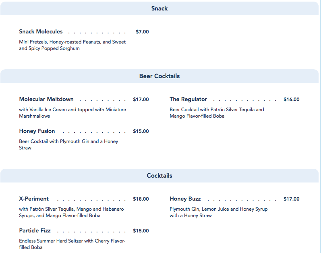The width and height of the screenshot is (321, 253).
Task: Select the Molecular Meltdown item title
Action: point(46,100)
